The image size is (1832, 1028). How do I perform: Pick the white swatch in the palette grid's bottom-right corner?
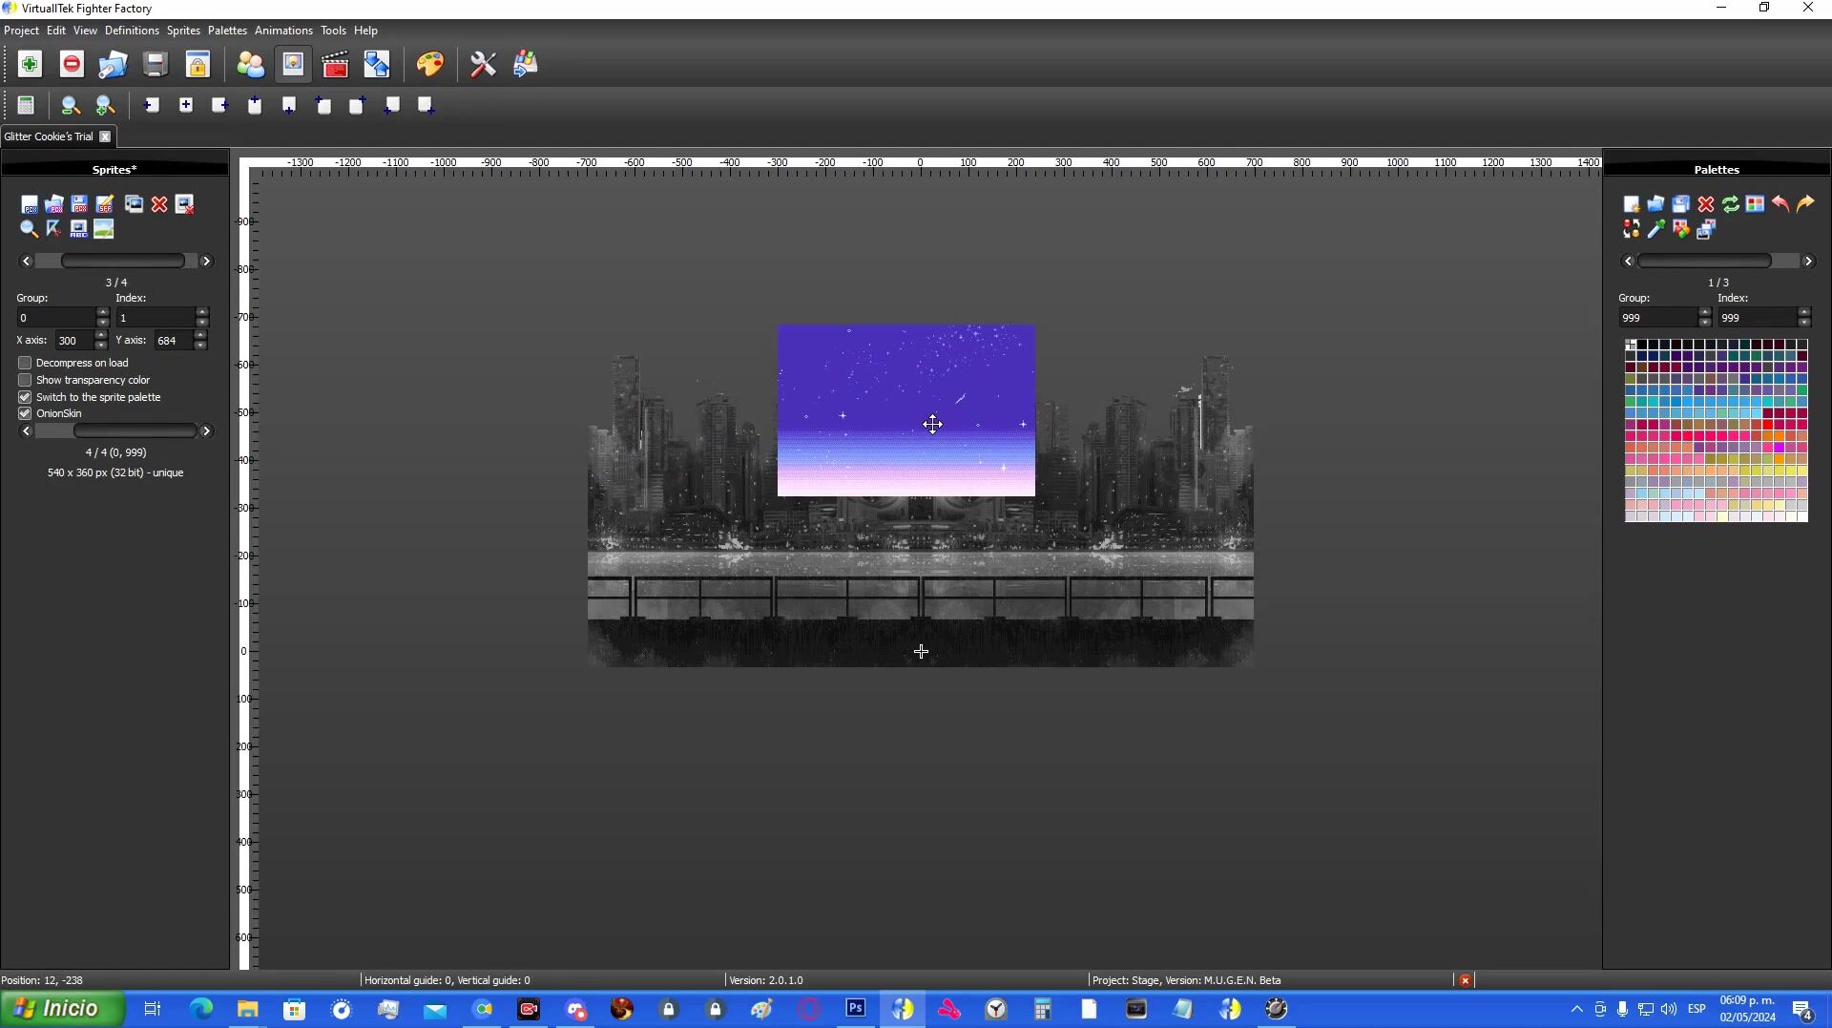click(1801, 516)
